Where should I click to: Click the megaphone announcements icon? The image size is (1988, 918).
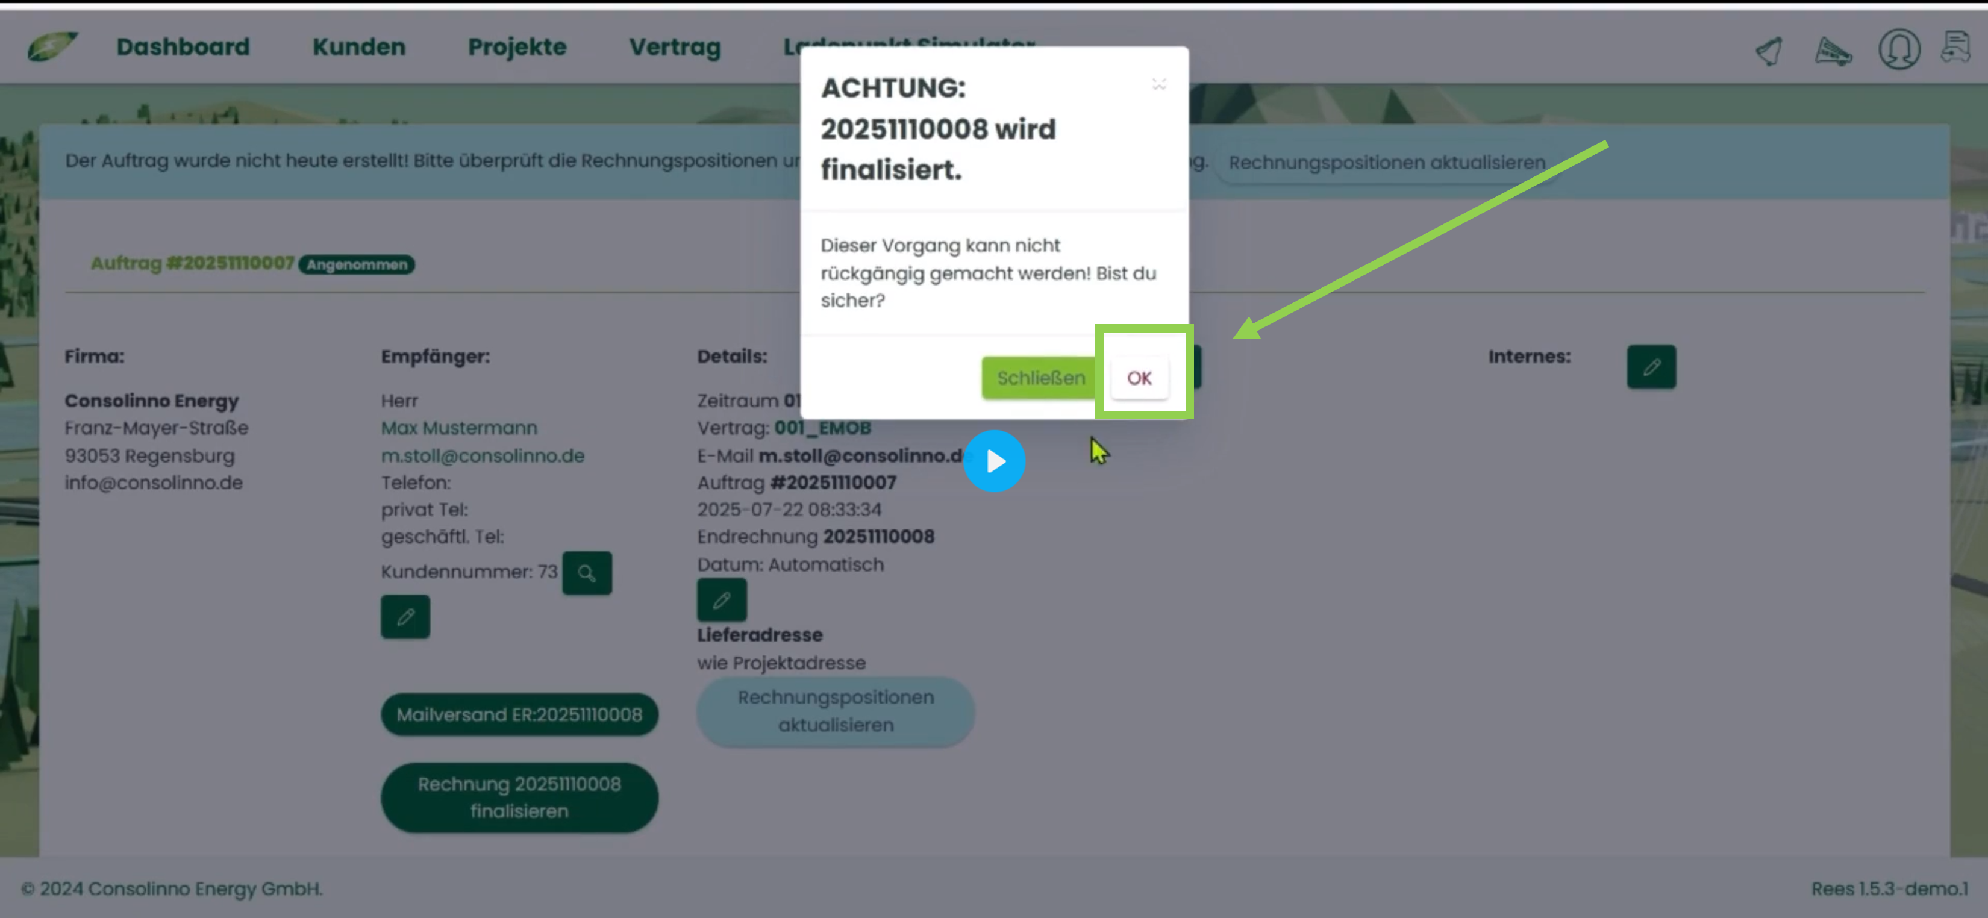click(1833, 51)
